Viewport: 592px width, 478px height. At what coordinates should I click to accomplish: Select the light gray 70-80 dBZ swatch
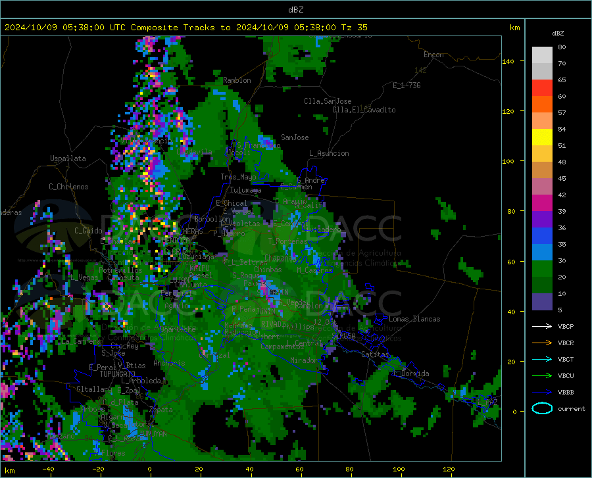pyautogui.click(x=542, y=55)
